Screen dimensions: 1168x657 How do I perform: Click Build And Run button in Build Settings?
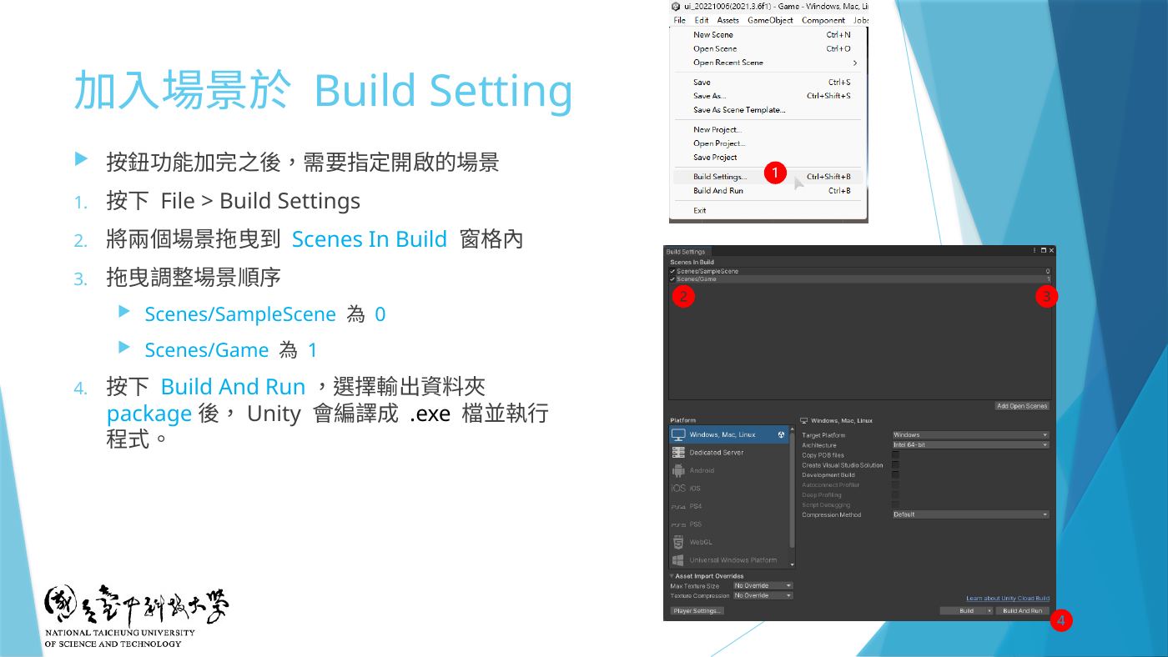(x=1022, y=611)
